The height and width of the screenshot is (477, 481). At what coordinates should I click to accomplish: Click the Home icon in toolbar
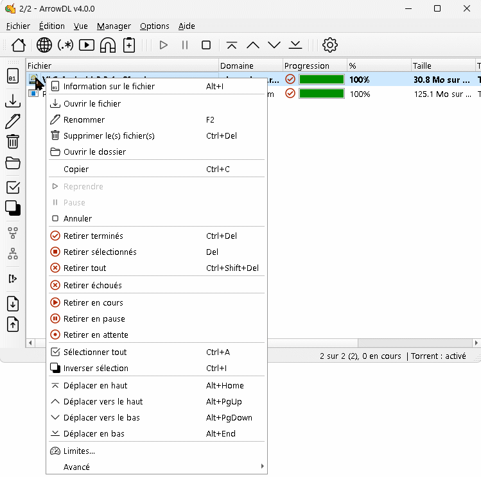19,45
